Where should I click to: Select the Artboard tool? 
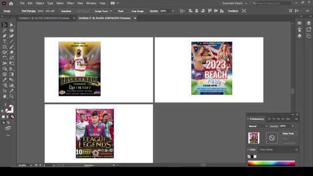coord(4,91)
